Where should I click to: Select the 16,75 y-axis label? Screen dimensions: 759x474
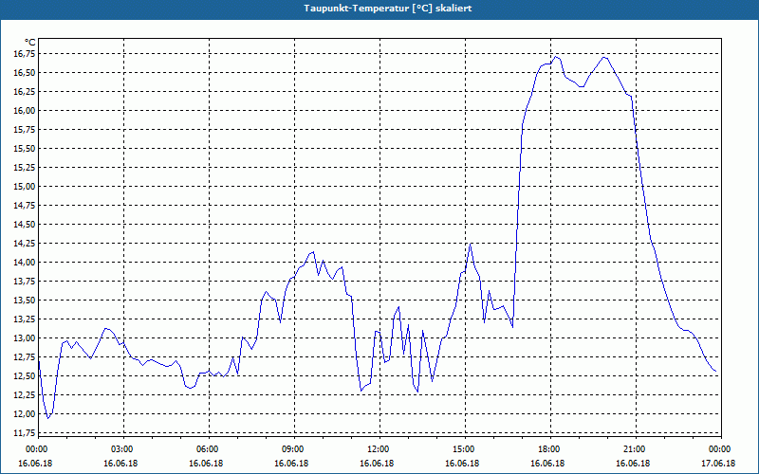point(25,54)
